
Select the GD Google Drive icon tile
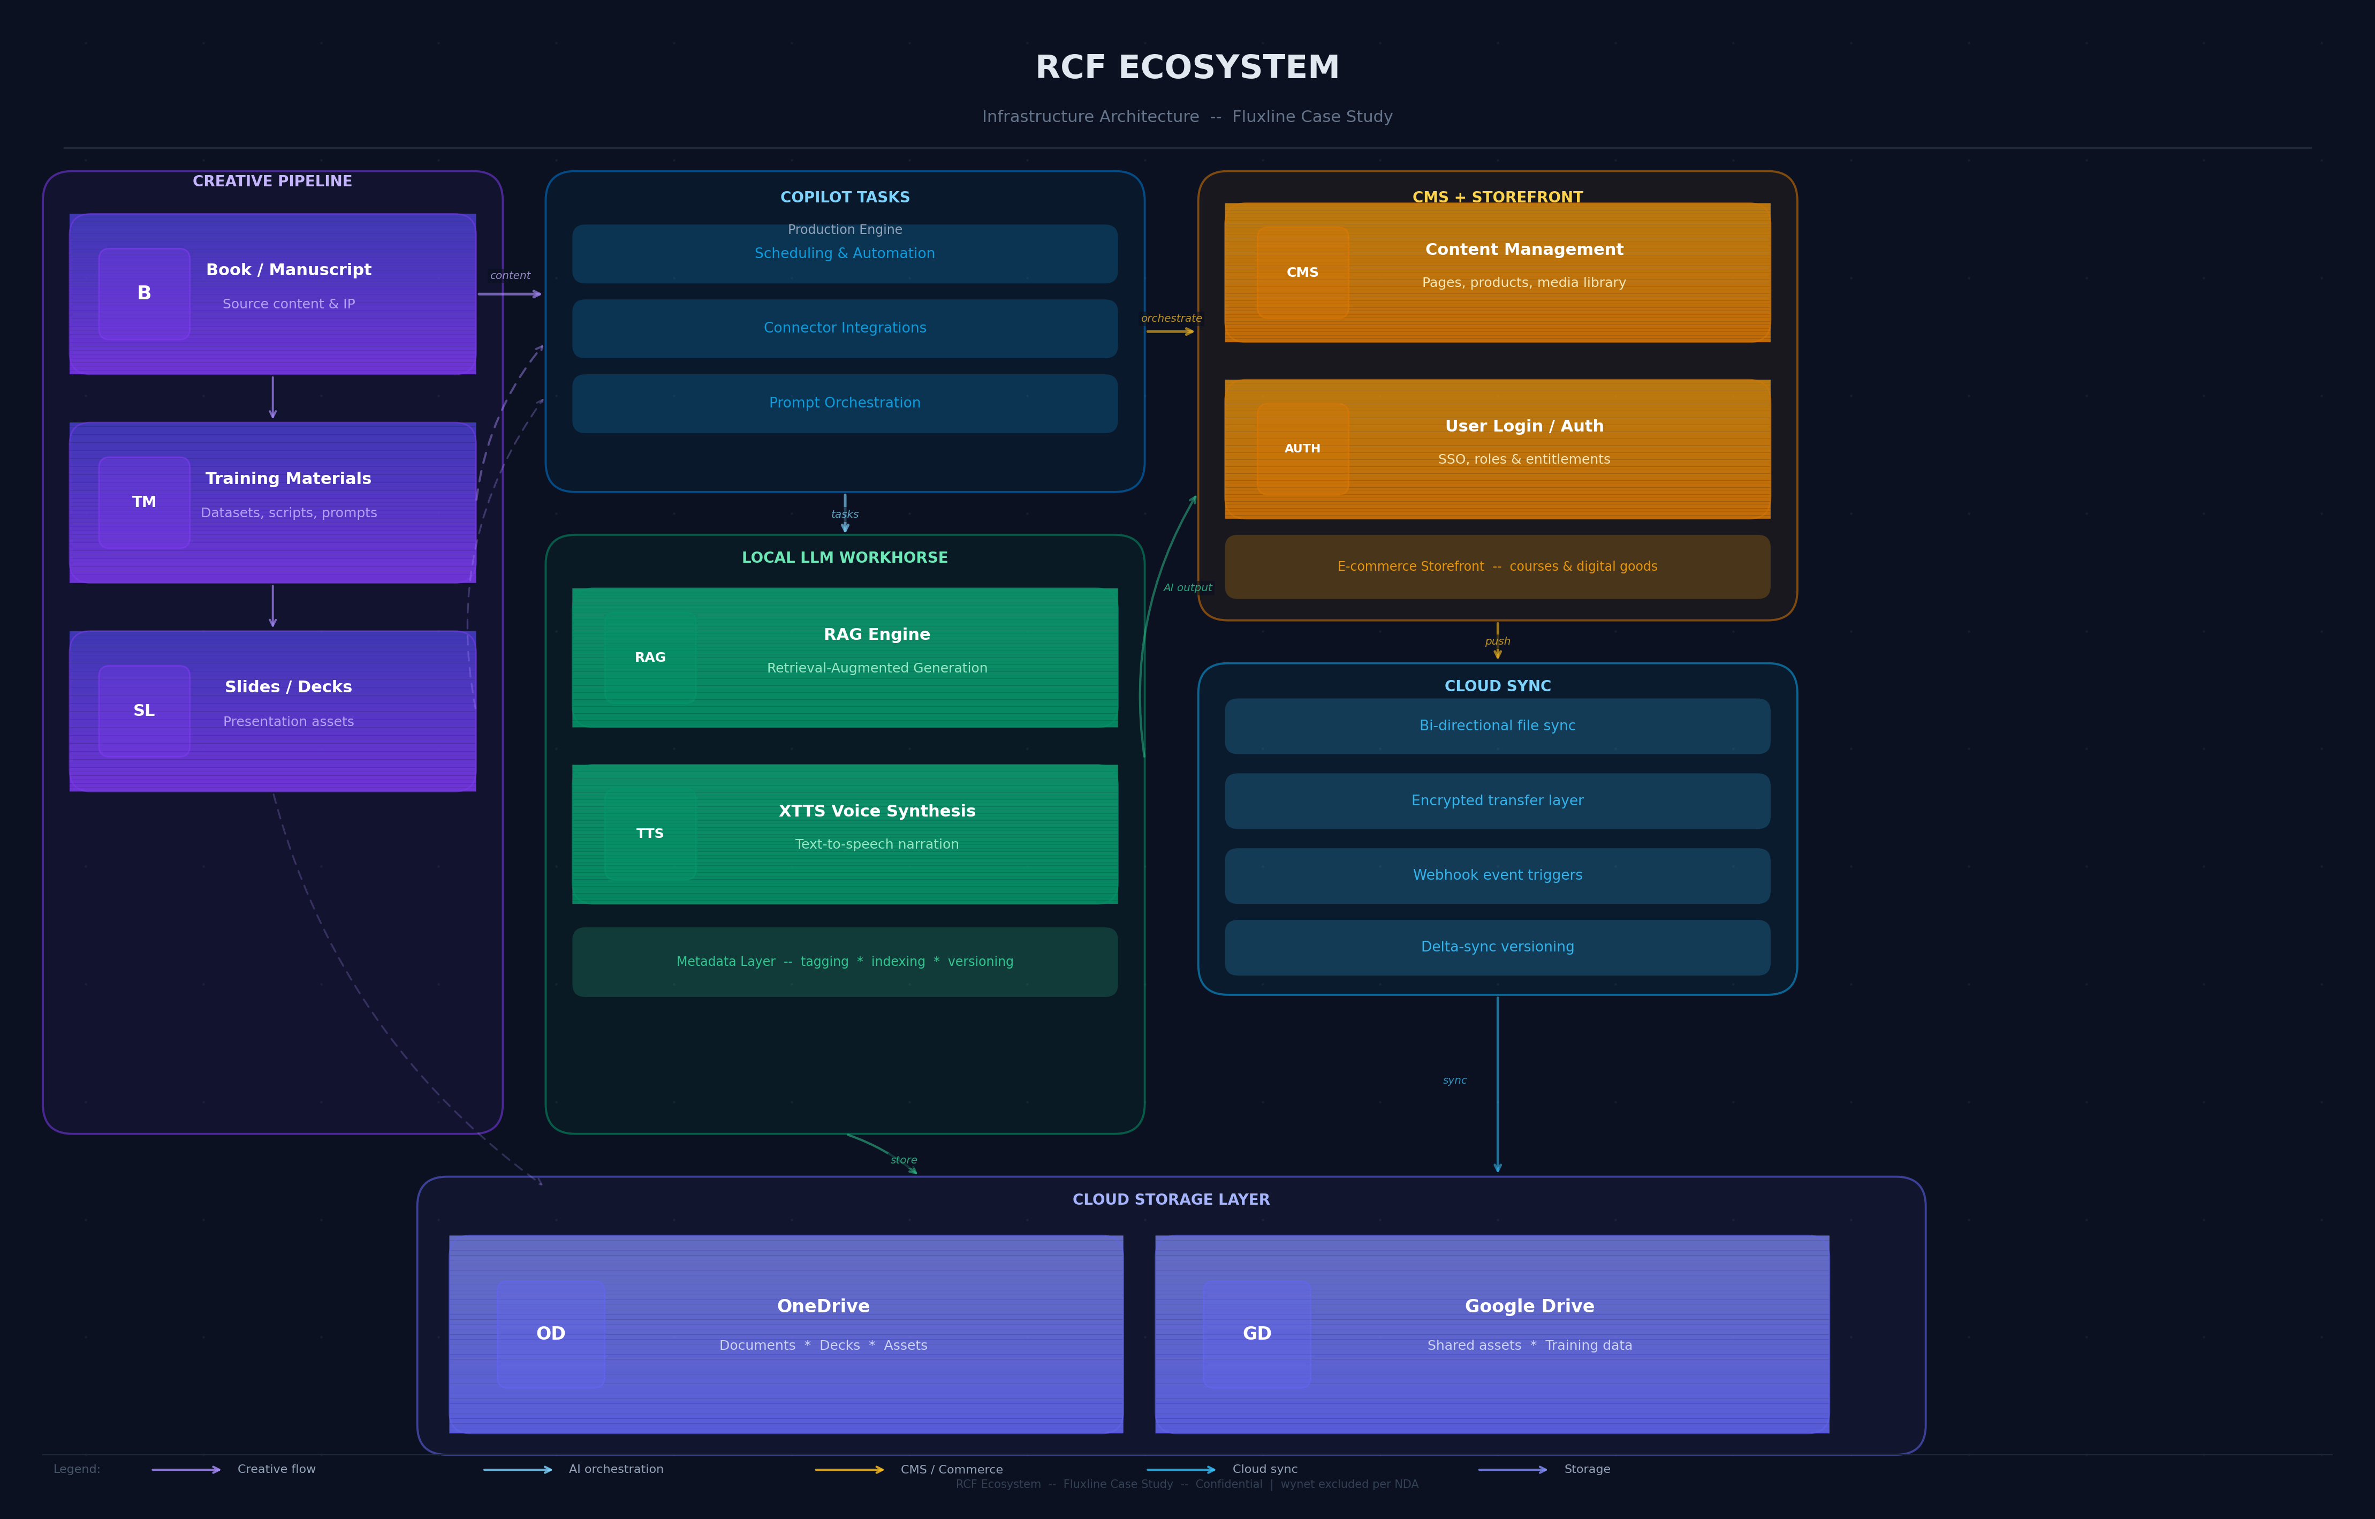tap(1256, 1335)
